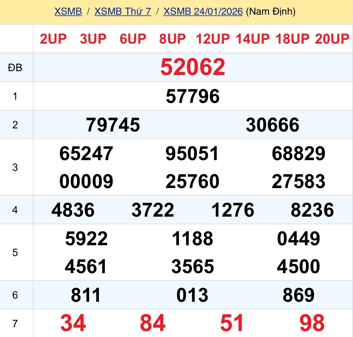Select the 12UP option
Viewport: 353px width, 337px height.
click(x=212, y=39)
